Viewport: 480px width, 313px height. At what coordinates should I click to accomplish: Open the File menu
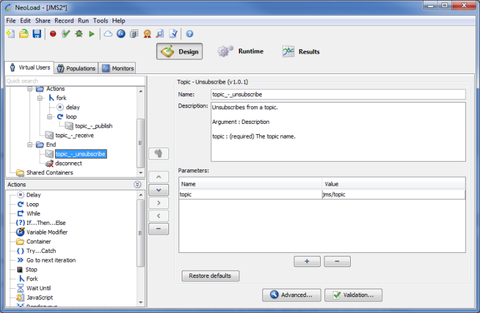point(11,21)
